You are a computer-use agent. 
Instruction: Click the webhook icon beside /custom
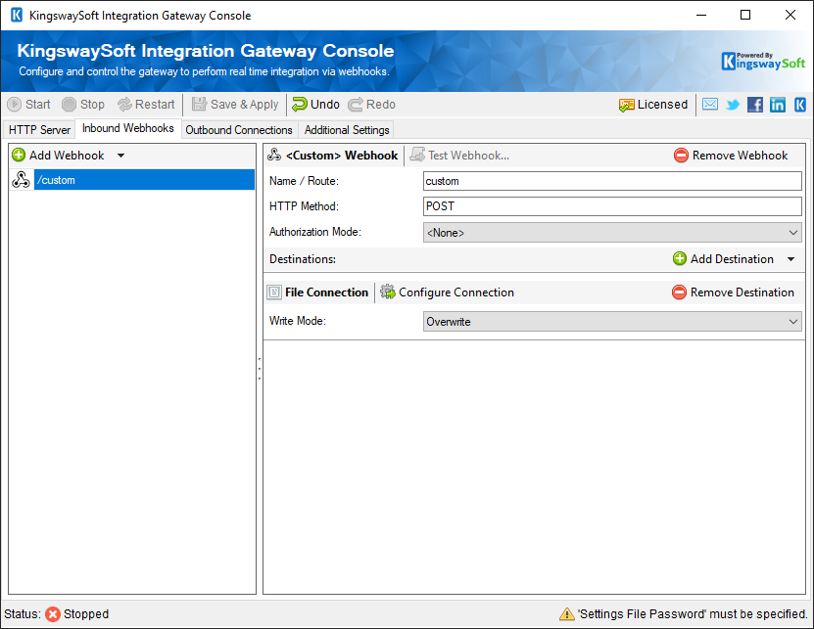[x=21, y=180]
